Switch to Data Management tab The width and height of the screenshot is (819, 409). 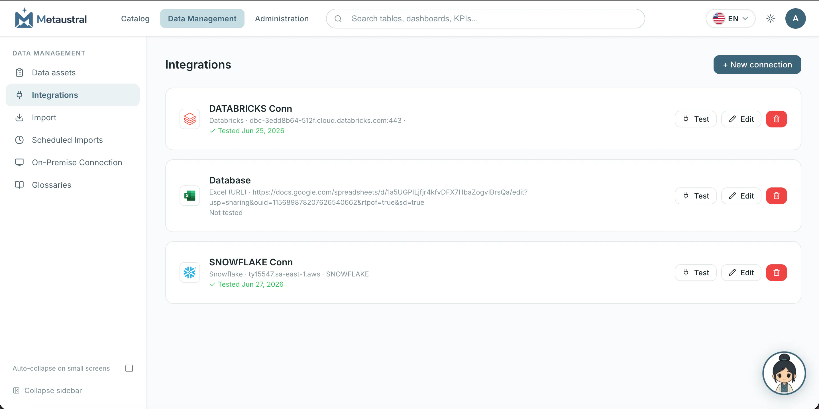coord(202,19)
